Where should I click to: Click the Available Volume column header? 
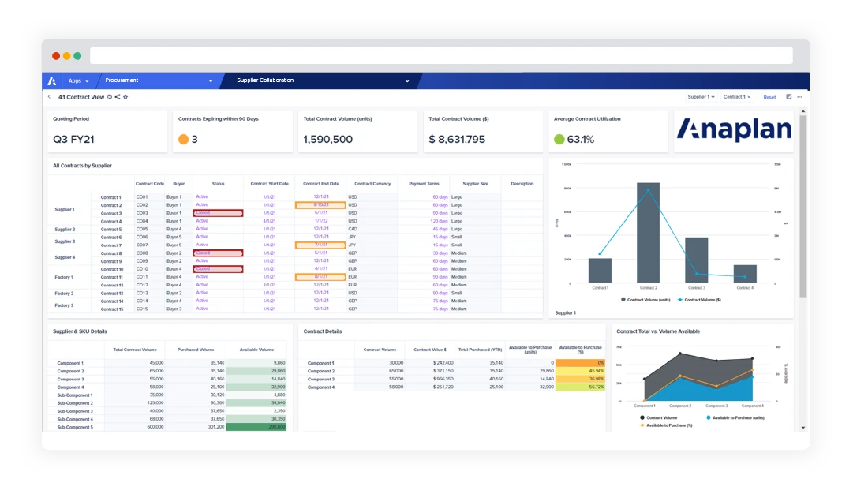[256, 350]
